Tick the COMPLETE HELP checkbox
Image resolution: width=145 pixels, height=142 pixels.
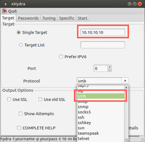[x=19, y=128]
